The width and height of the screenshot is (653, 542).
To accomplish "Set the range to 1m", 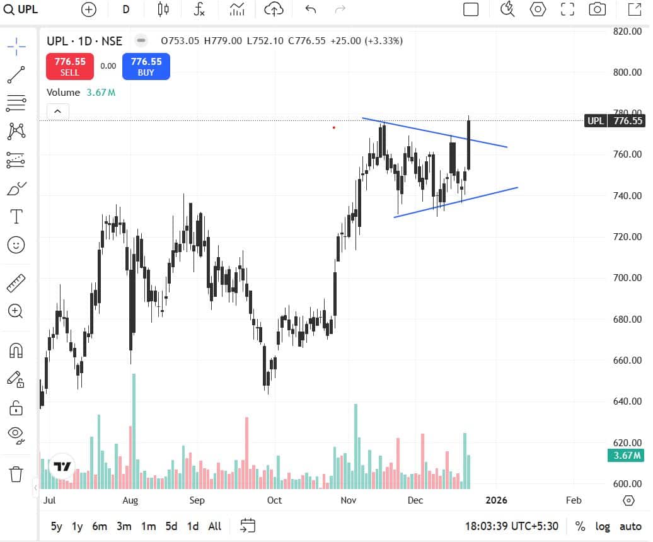I will [148, 527].
